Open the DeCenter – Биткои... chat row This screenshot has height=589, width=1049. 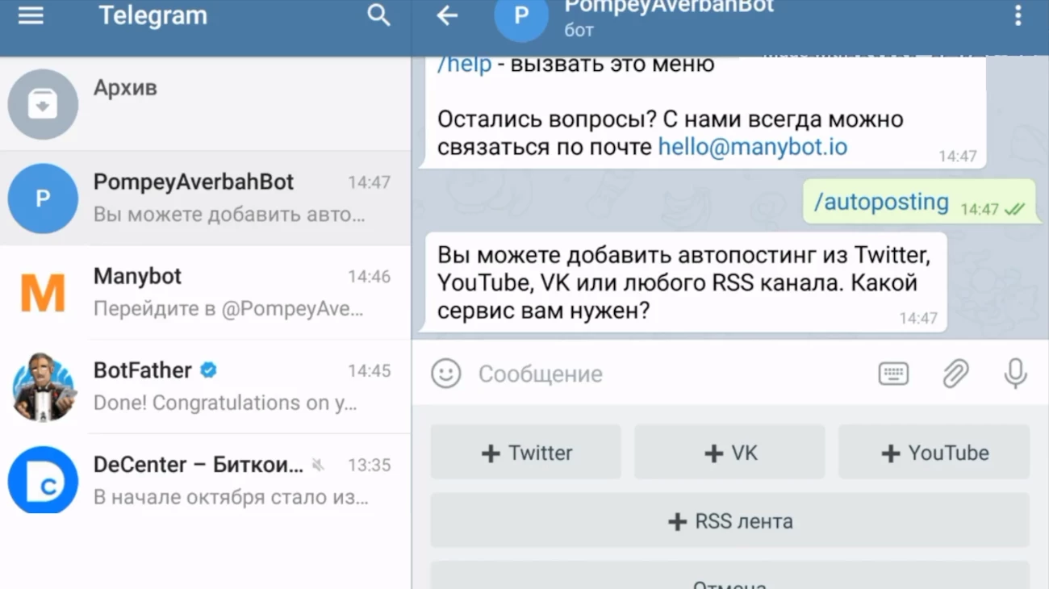205,481
